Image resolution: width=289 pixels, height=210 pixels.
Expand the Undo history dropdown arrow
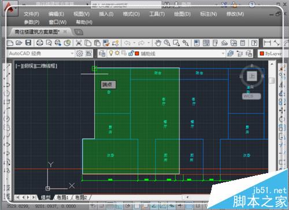tap(134, 43)
